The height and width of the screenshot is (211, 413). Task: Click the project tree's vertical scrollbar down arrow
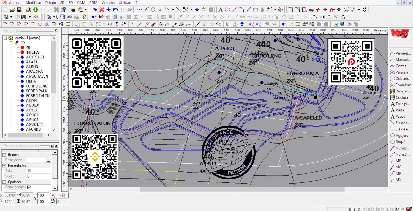coord(53,130)
